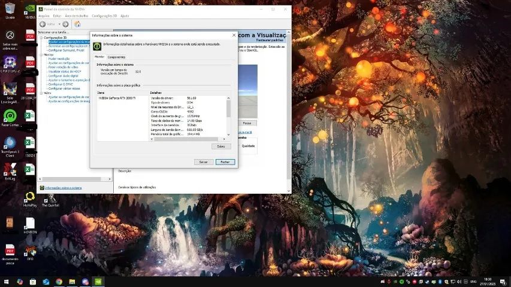Screen dimensions: 511x287
Task: Open the HOYTON file desktop icon
Action: [x=30, y=225]
